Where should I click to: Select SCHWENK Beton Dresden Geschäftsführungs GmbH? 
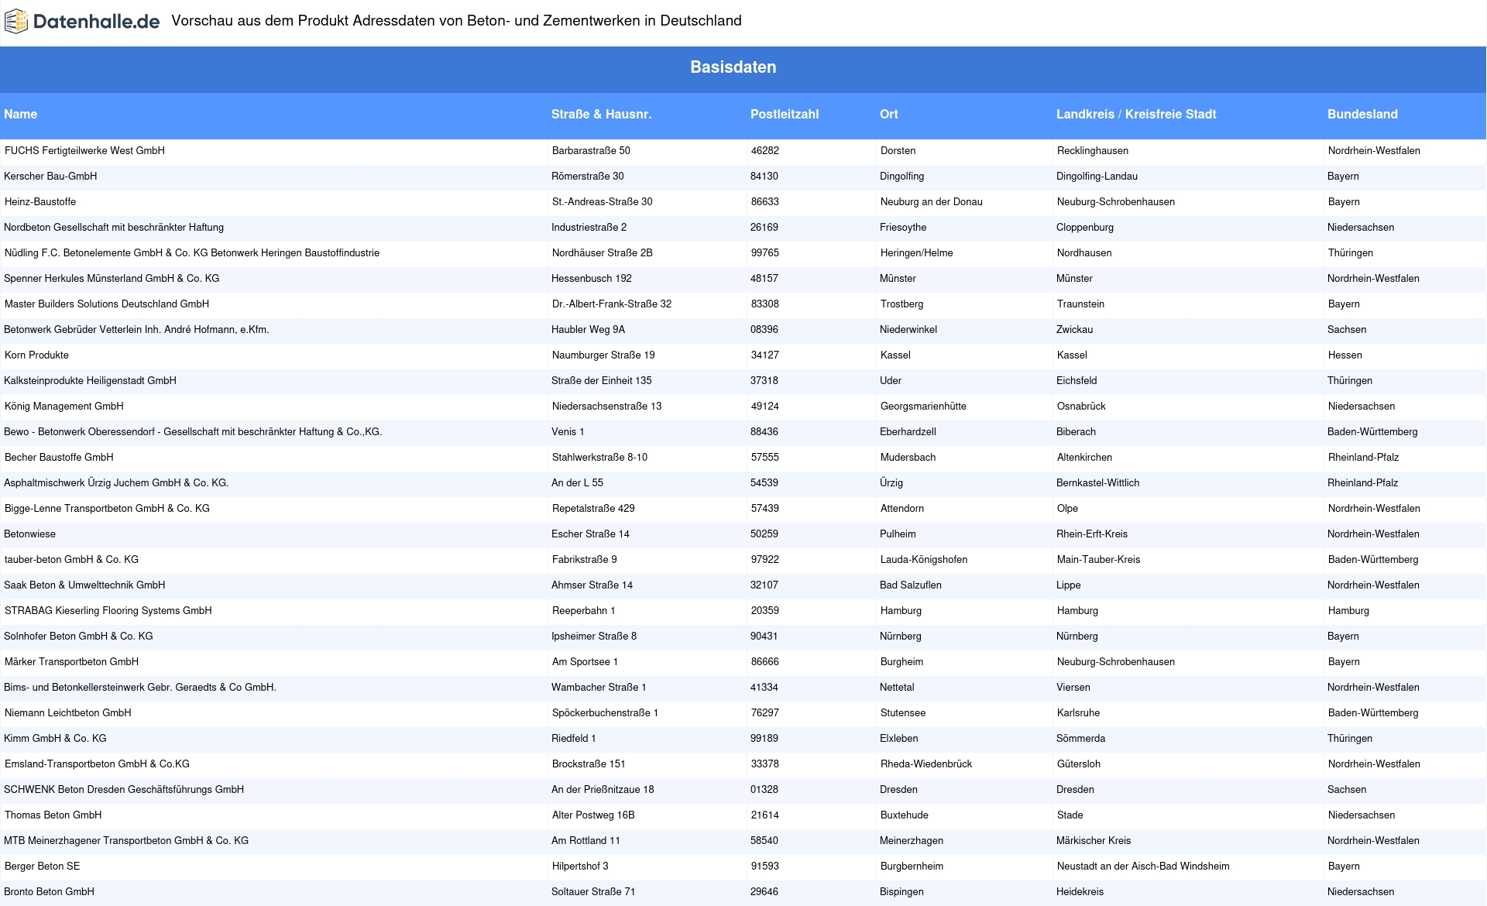[x=124, y=790]
